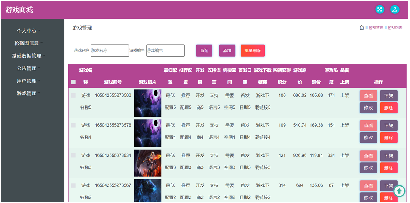
Task: Open the game photo thumbnail for 游戏名称3
Action: pyautogui.click(x=147, y=163)
